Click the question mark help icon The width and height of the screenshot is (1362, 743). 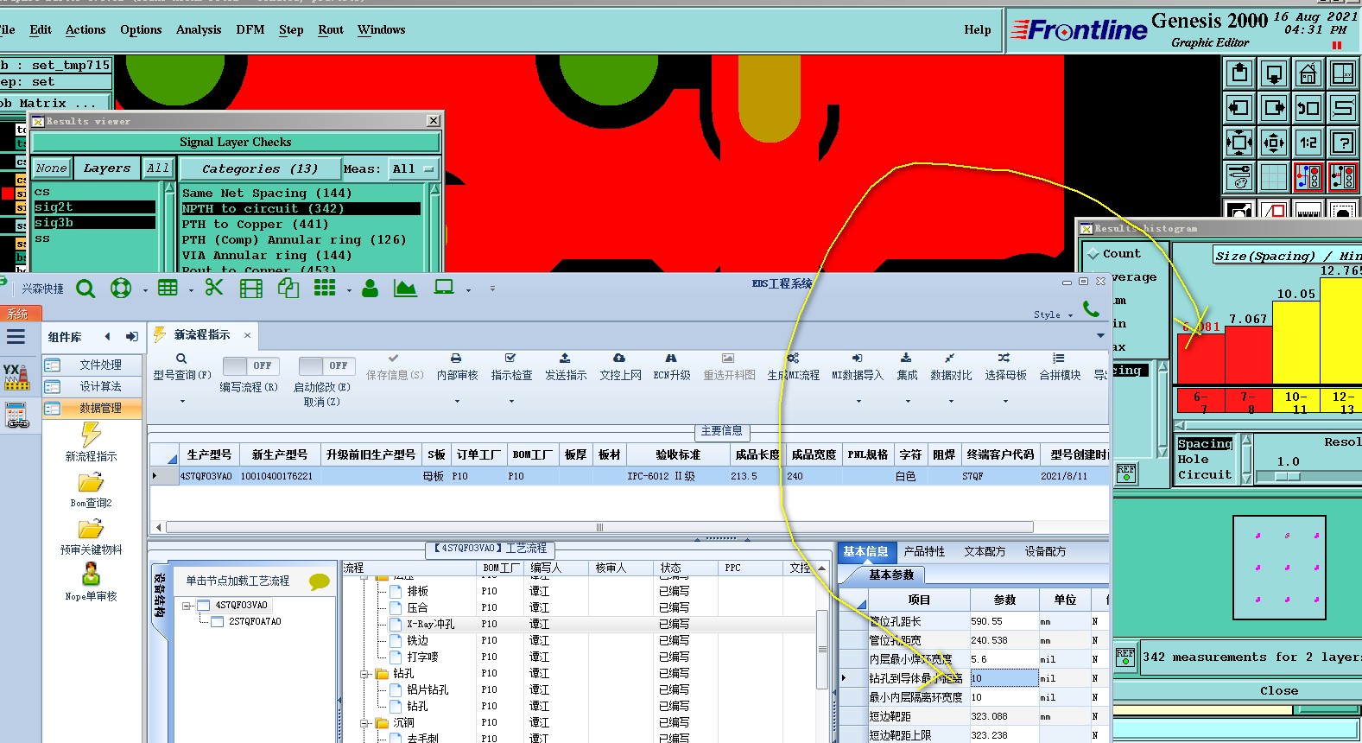pyautogui.click(x=1342, y=143)
